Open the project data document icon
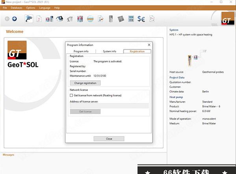This screenshot has height=174, width=236. pos(39,19)
